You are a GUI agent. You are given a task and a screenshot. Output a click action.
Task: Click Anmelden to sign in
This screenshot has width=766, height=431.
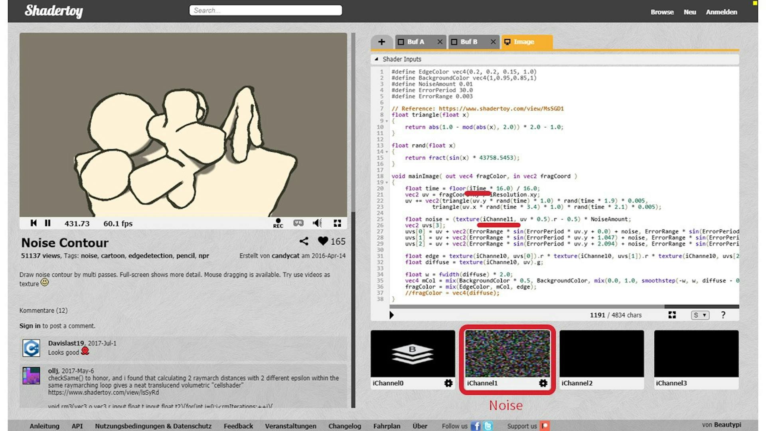tap(721, 12)
